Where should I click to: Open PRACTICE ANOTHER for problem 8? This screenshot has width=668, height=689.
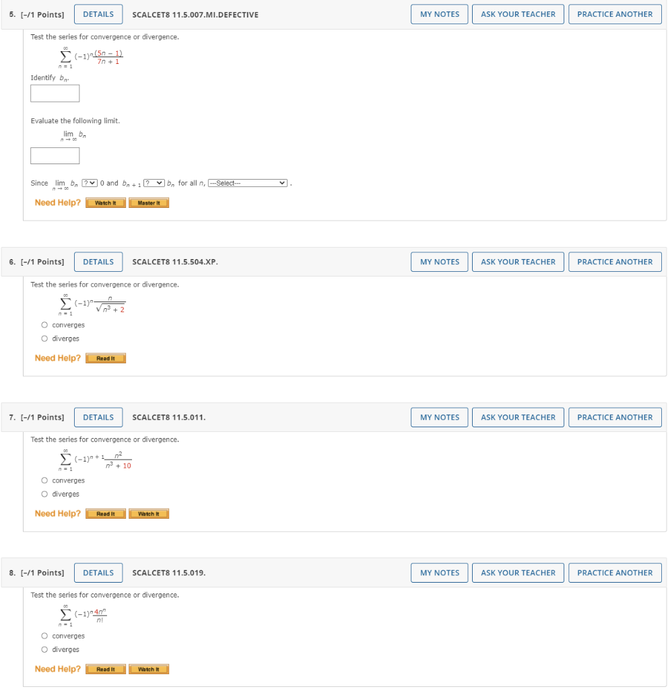614,573
